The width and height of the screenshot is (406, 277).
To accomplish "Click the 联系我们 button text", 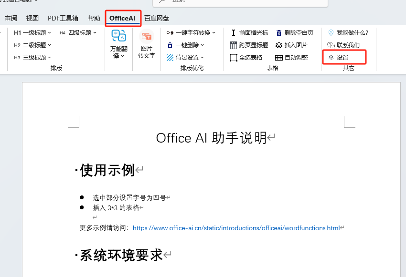I will [x=348, y=45].
